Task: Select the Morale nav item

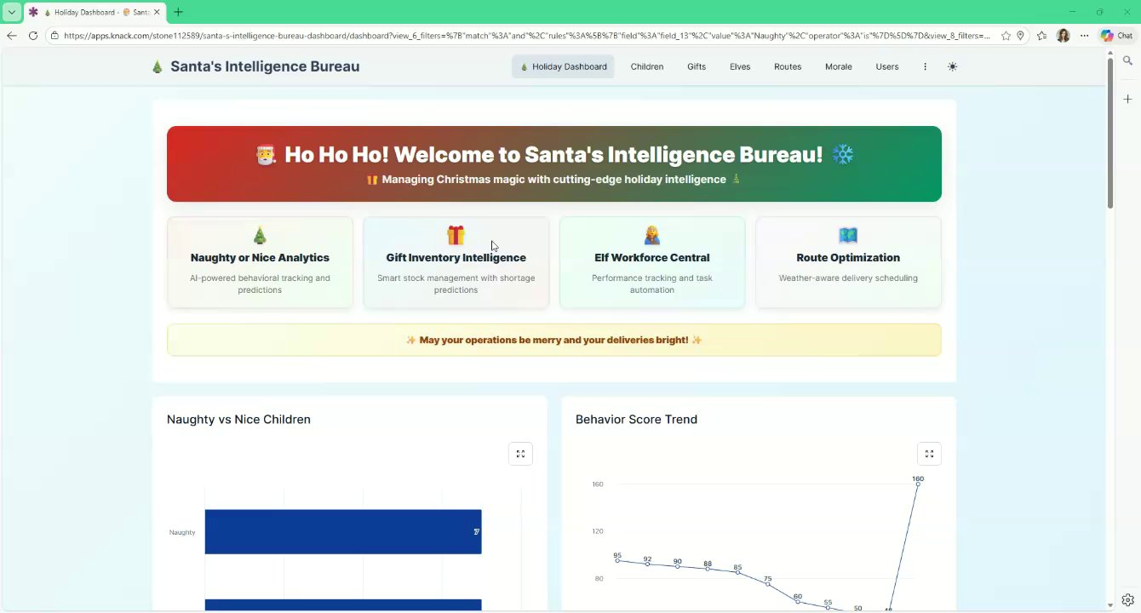Action: click(839, 66)
